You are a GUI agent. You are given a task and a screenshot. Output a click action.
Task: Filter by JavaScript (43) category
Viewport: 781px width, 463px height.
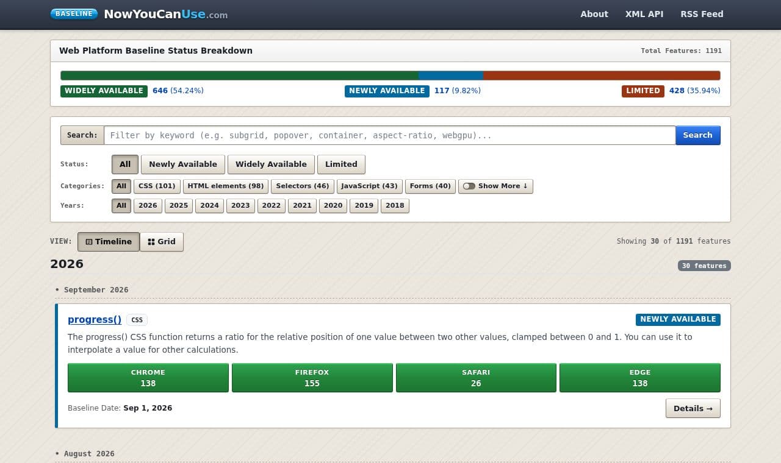pyautogui.click(x=369, y=186)
